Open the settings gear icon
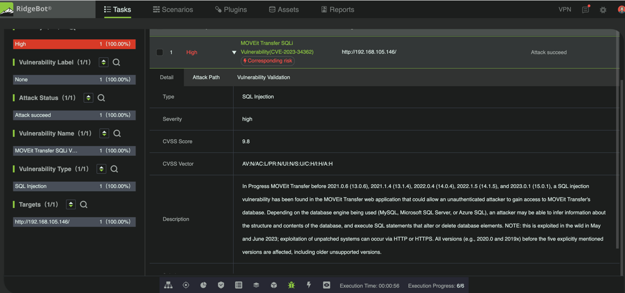Image resolution: width=625 pixels, height=293 pixels. pos(603,10)
